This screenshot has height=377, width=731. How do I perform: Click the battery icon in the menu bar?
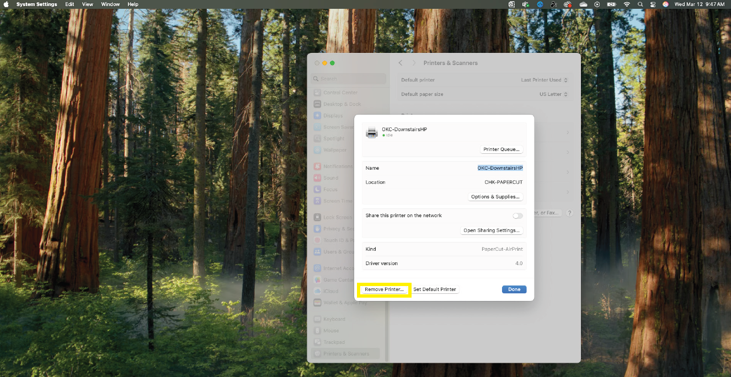(612, 4)
